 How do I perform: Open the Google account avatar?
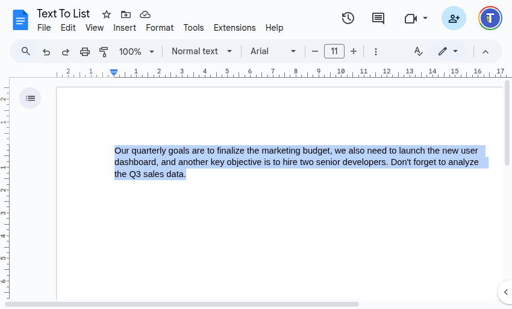(x=490, y=18)
